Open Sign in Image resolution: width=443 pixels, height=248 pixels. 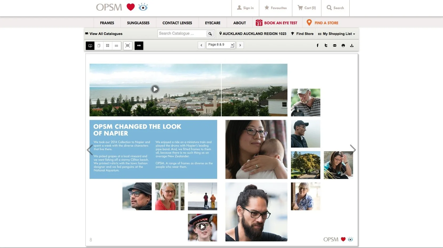(x=246, y=8)
